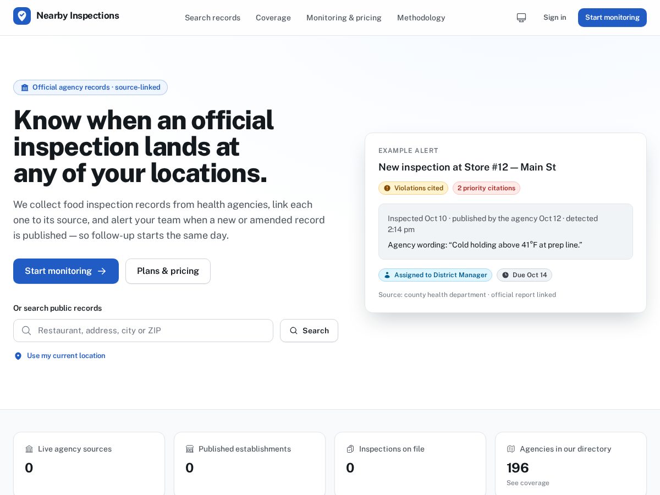
Task: Click the Live agency sources label
Action: (75, 449)
